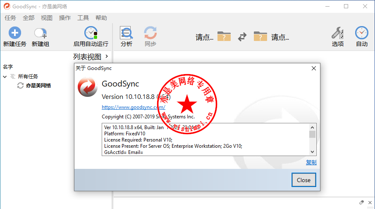Click the GoodSync icon in the title bar
This screenshot has height=209, width=375.
pos(7,6)
